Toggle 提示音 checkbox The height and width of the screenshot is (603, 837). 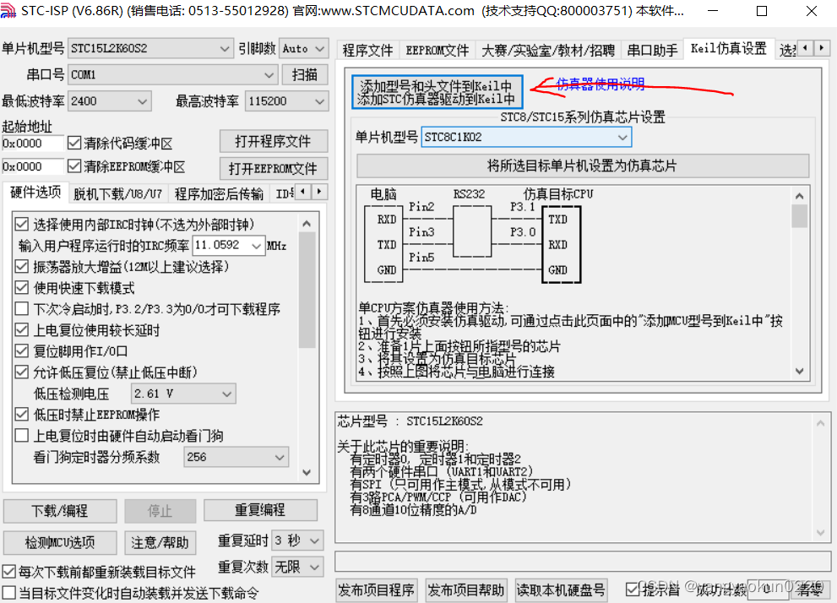633,589
